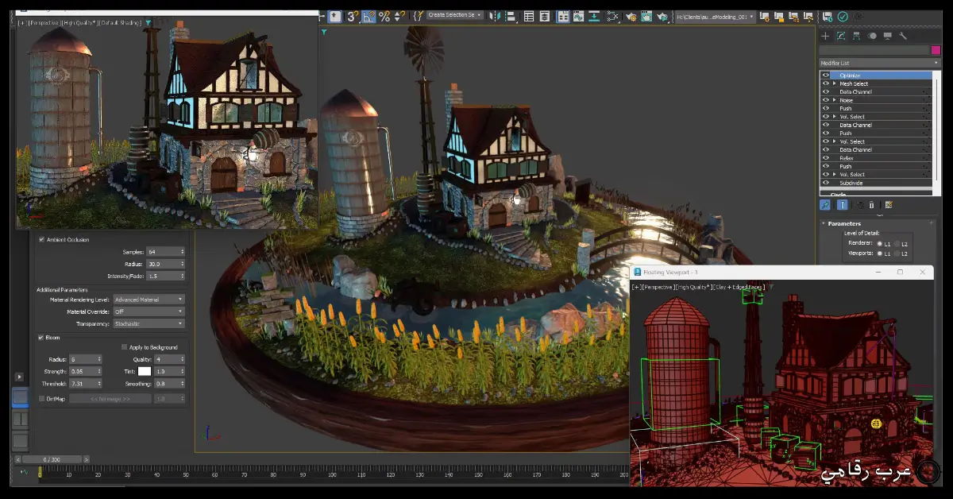Delete the modifier using trash icon
Screen dimensions: 953x499
point(871,205)
